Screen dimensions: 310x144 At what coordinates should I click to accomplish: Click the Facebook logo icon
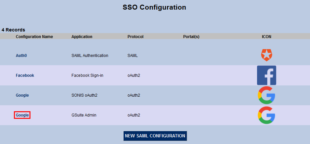point(267,75)
